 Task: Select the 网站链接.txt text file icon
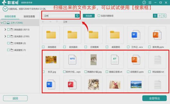[158, 60]
